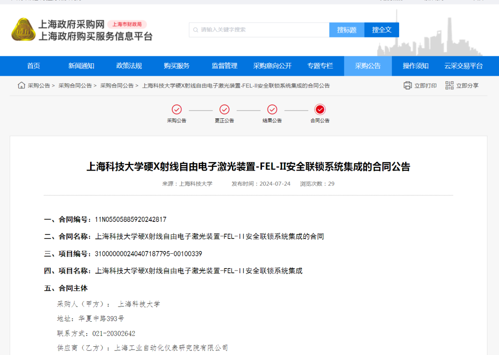
Task: Click the 更正公告 step label
Action: [x=225, y=121]
